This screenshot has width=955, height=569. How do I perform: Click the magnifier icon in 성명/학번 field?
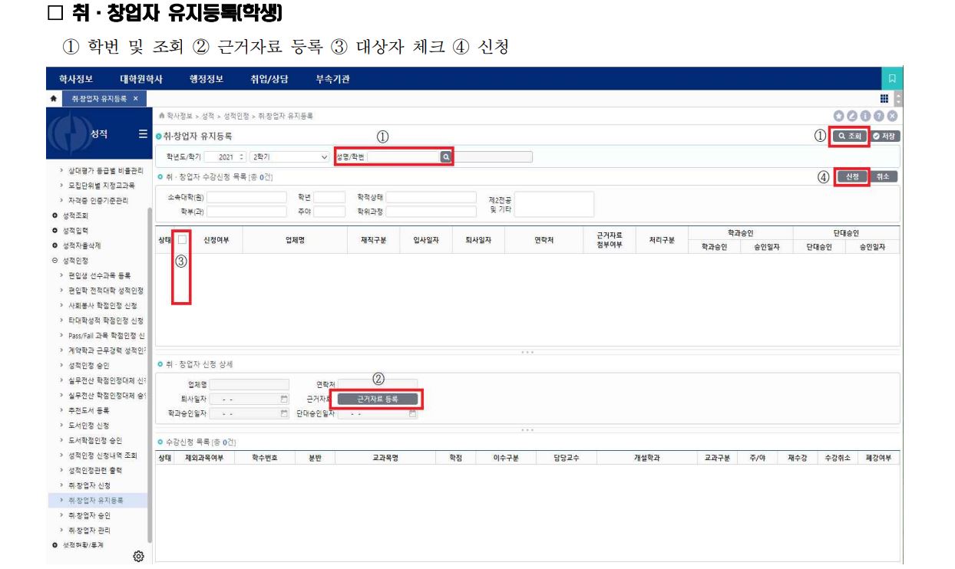click(444, 156)
